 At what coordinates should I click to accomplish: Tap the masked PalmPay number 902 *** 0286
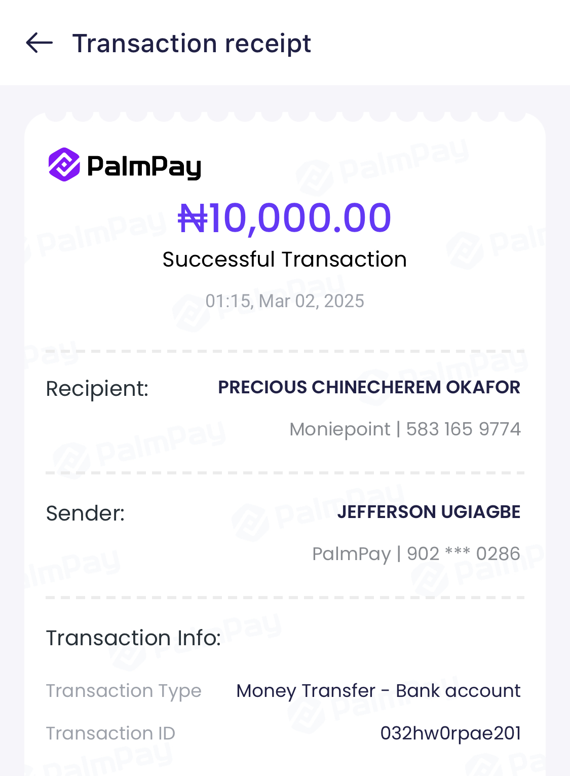[x=463, y=554]
